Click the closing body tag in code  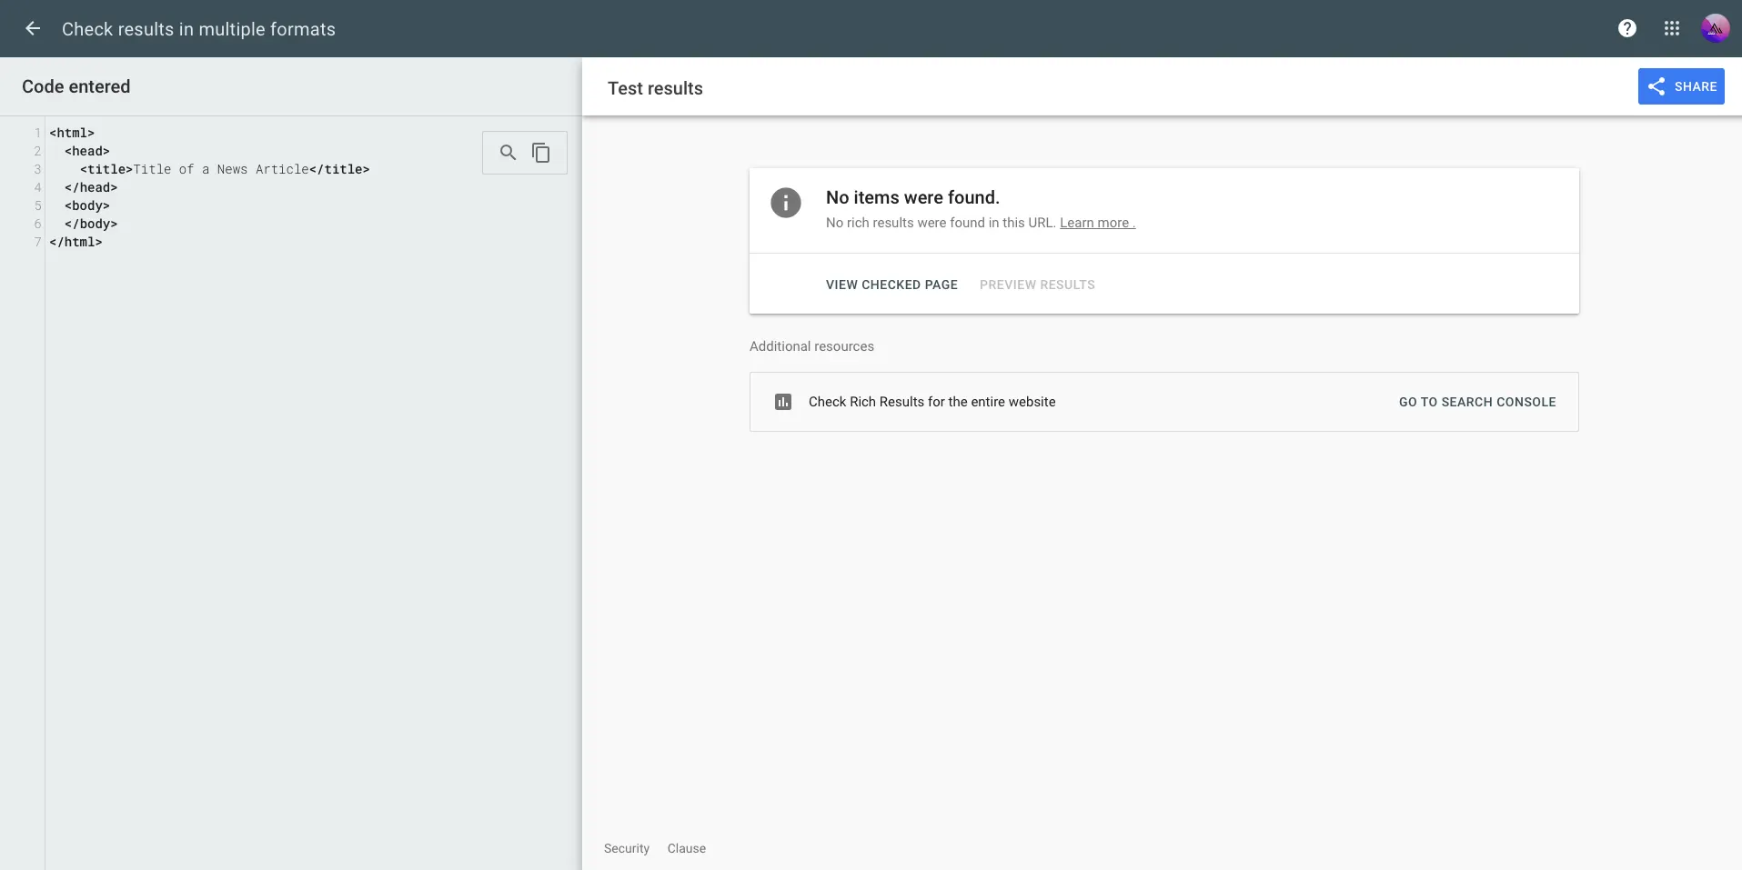[x=91, y=225]
